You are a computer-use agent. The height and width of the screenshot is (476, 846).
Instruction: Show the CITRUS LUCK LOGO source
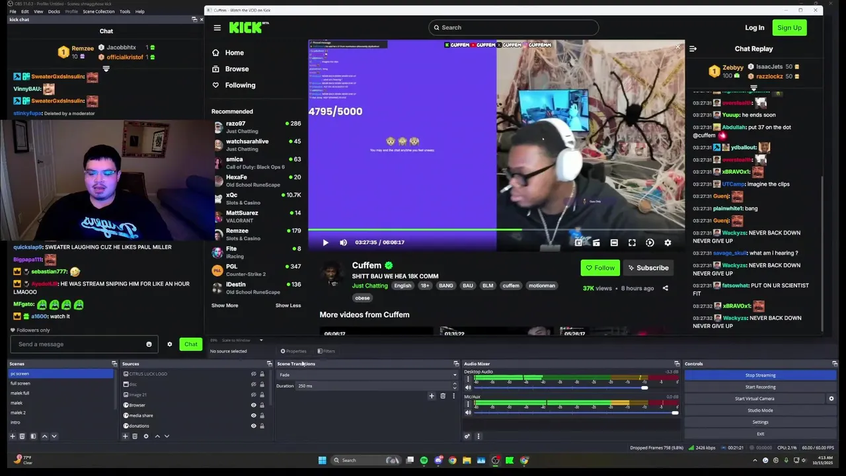(253, 374)
